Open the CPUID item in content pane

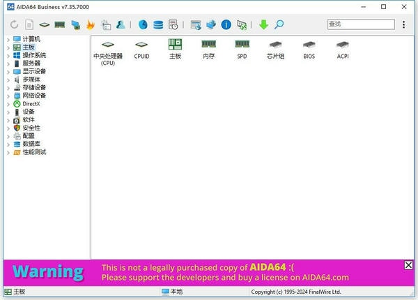tap(141, 50)
